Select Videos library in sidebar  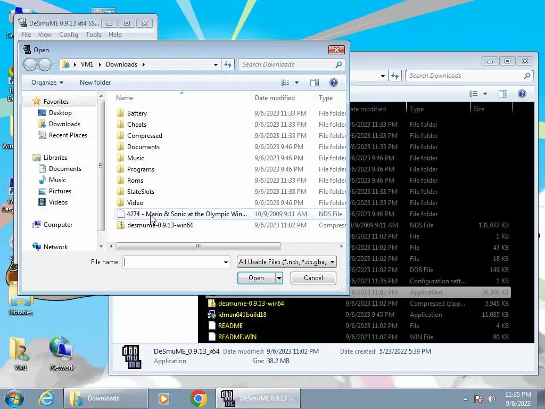click(58, 202)
